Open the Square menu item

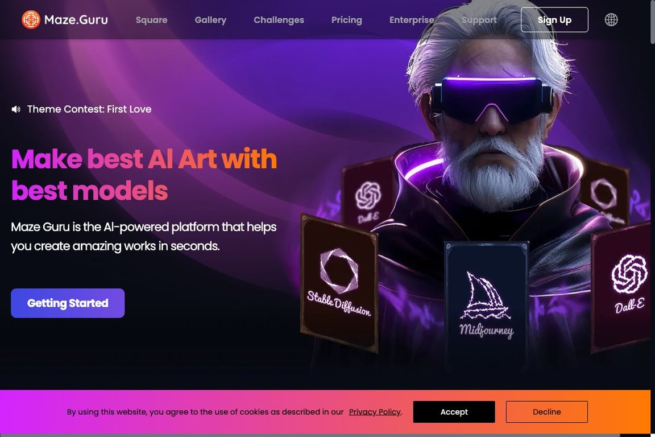[152, 20]
